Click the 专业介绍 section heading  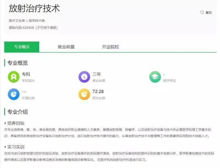(x=18, y=112)
